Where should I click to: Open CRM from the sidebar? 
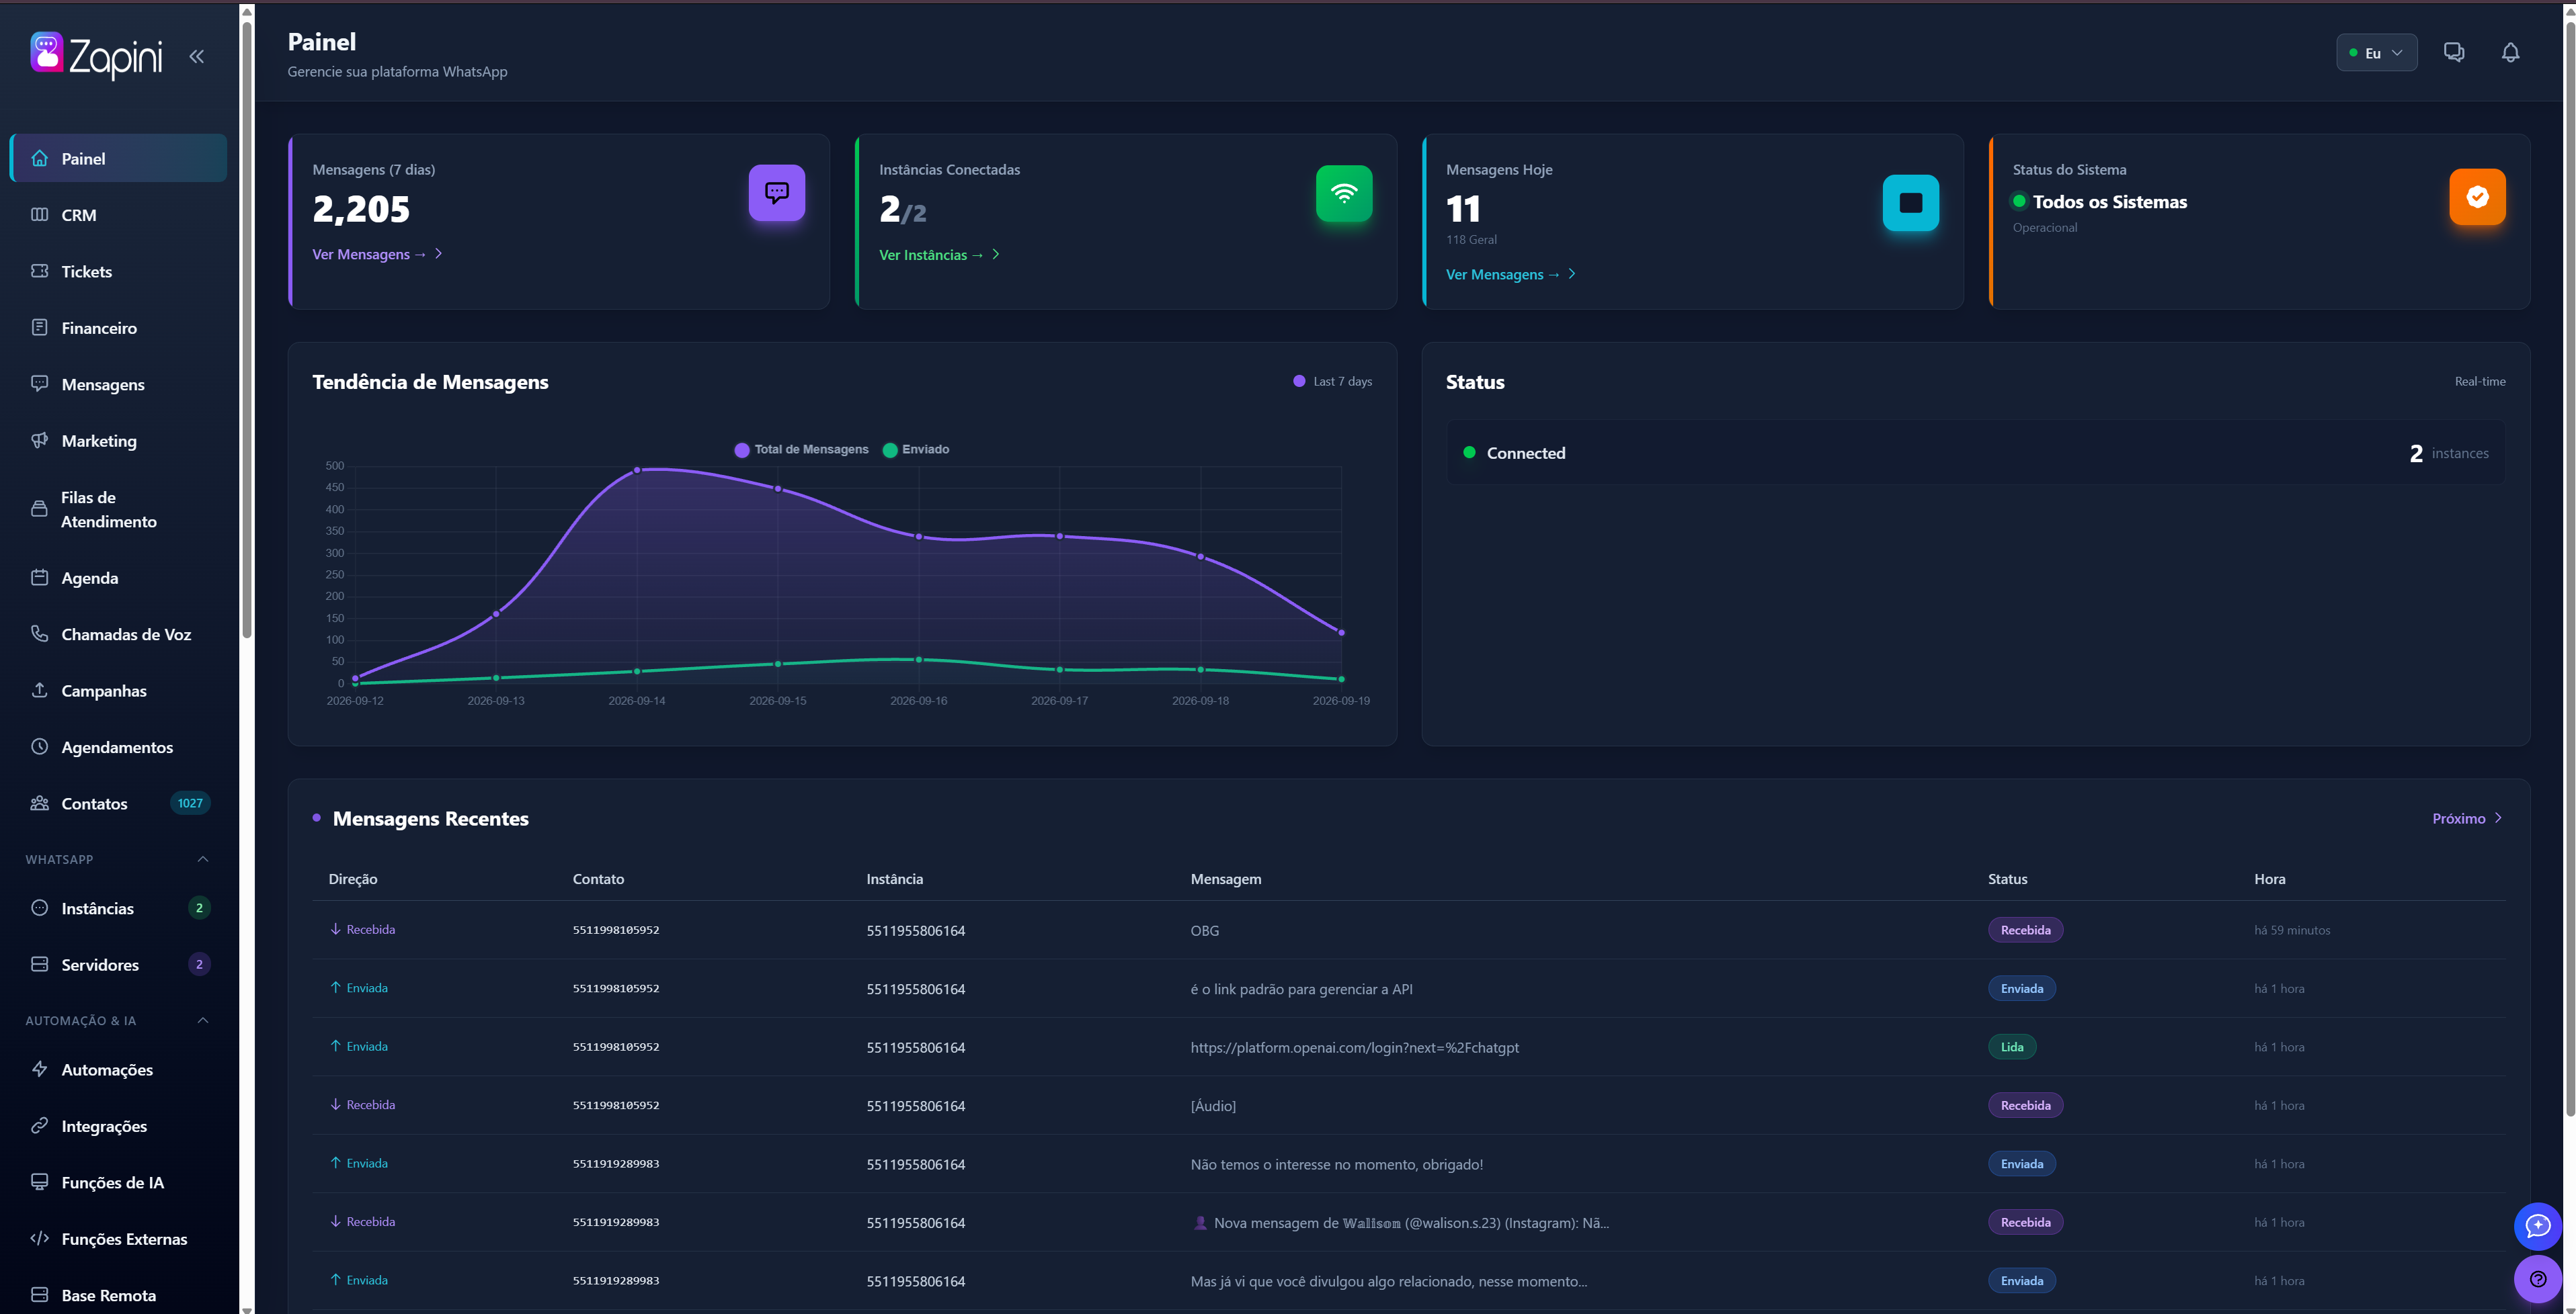(x=118, y=215)
